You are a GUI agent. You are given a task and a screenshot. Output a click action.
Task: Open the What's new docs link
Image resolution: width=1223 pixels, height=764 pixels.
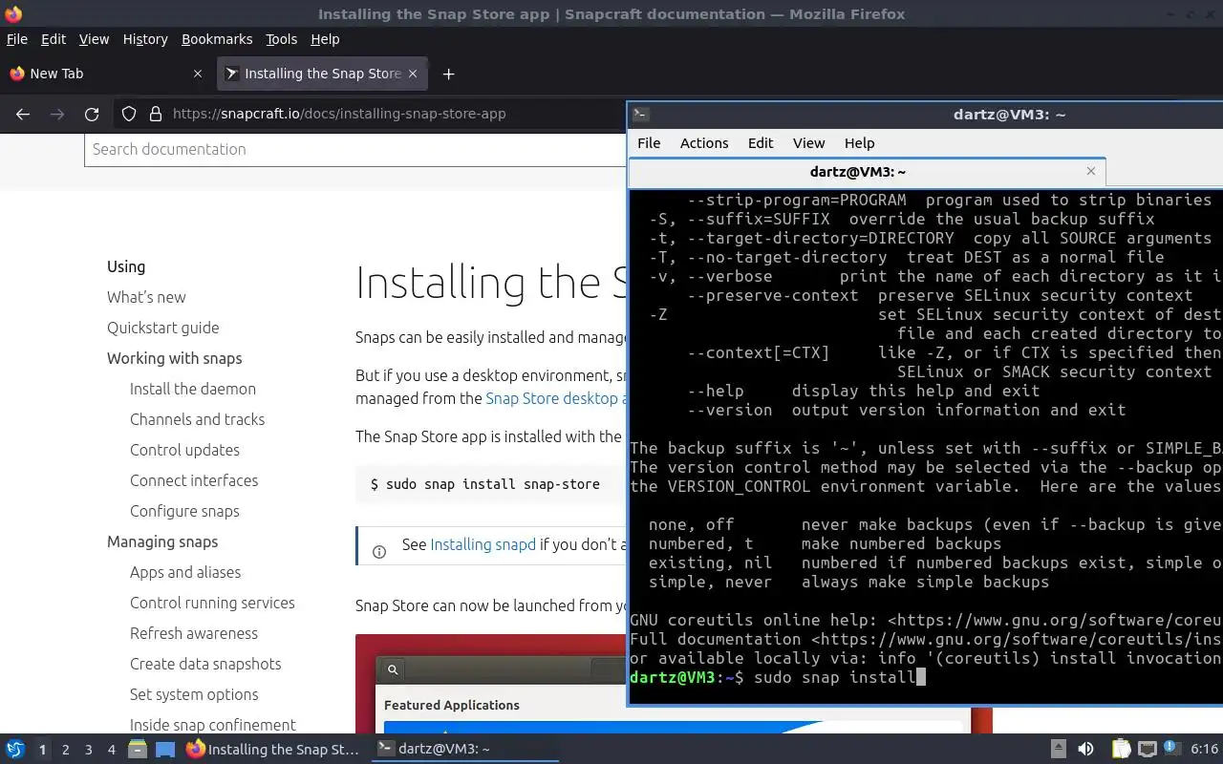pos(146,297)
